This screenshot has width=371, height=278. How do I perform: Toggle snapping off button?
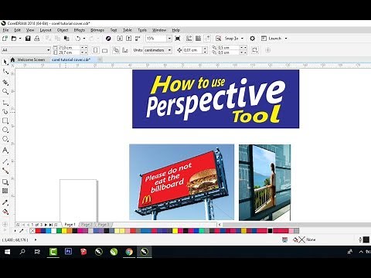[218, 39]
